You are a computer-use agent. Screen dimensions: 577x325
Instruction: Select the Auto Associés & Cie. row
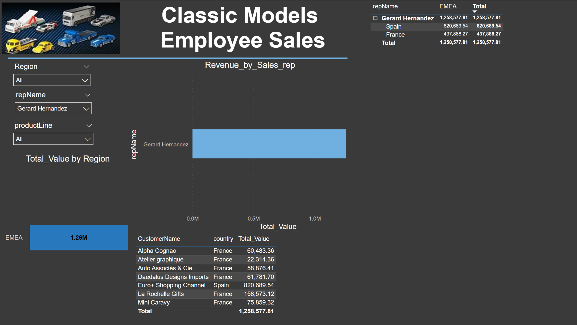pos(206,268)
